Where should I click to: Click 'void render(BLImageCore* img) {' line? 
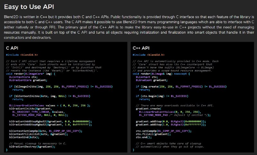point(31,74)
